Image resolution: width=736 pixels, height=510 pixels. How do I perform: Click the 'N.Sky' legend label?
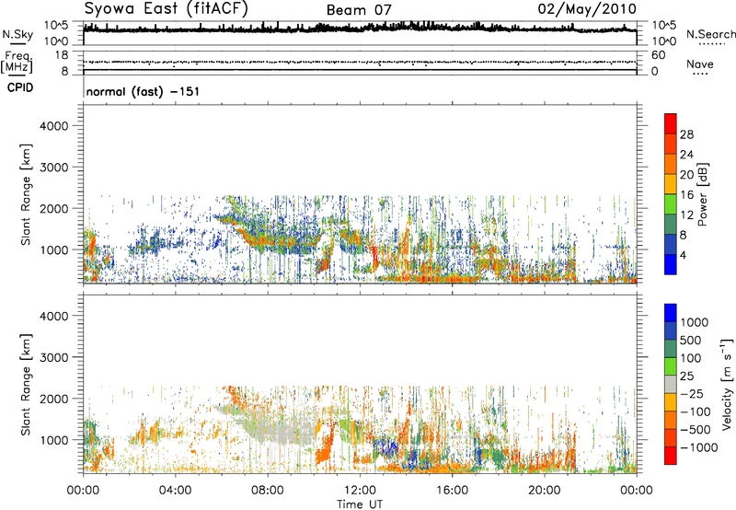pos(17,34)
